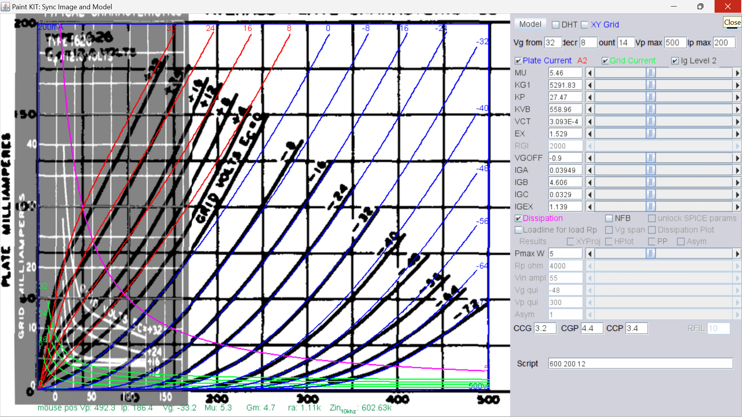The width and height of the screenshot is (742, 417).
Task: Restore down the window
Action: pyautogui.click(x=700, y=7)
